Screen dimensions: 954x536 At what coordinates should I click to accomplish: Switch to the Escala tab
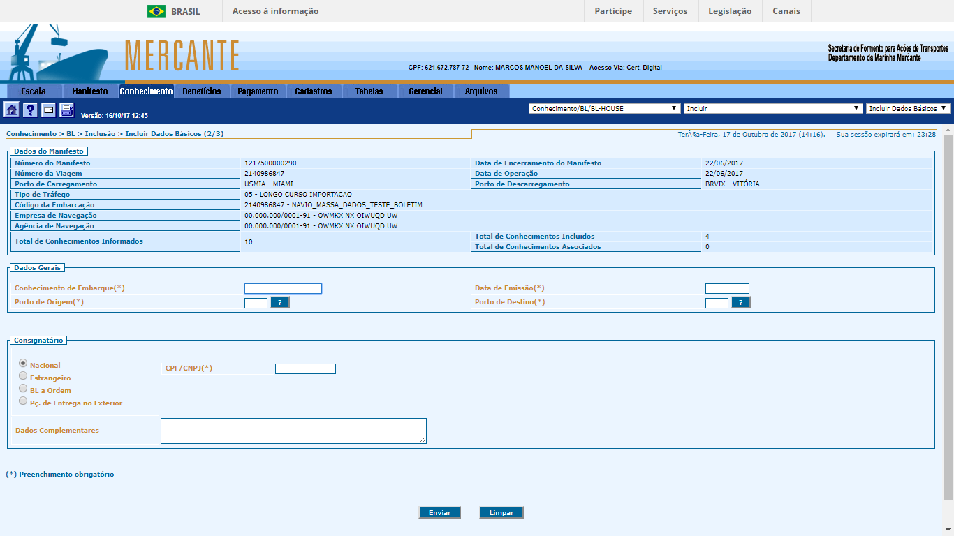(x=34, y=91)
